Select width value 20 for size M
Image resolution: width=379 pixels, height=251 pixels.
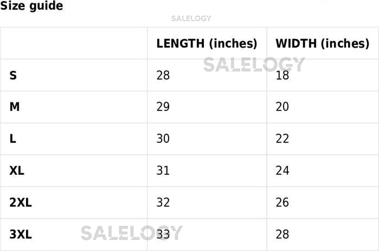point(282,107)
